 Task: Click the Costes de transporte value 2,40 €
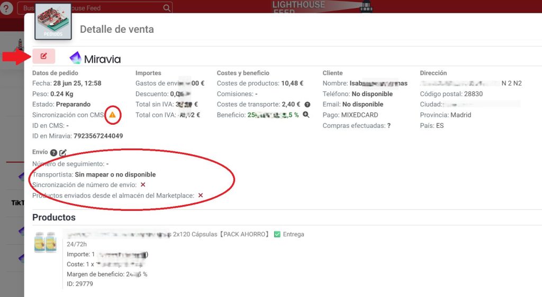click(x=291, y=104)
